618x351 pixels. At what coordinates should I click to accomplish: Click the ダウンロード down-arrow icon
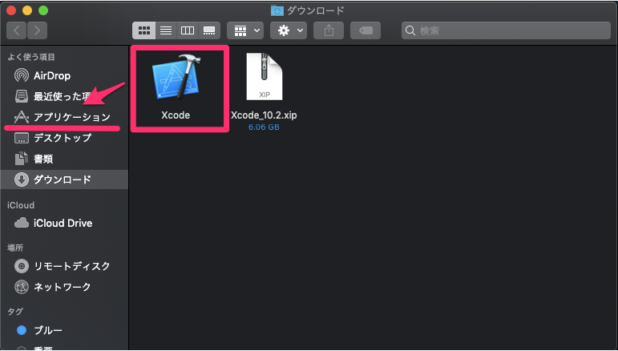[x=22, y=180]
